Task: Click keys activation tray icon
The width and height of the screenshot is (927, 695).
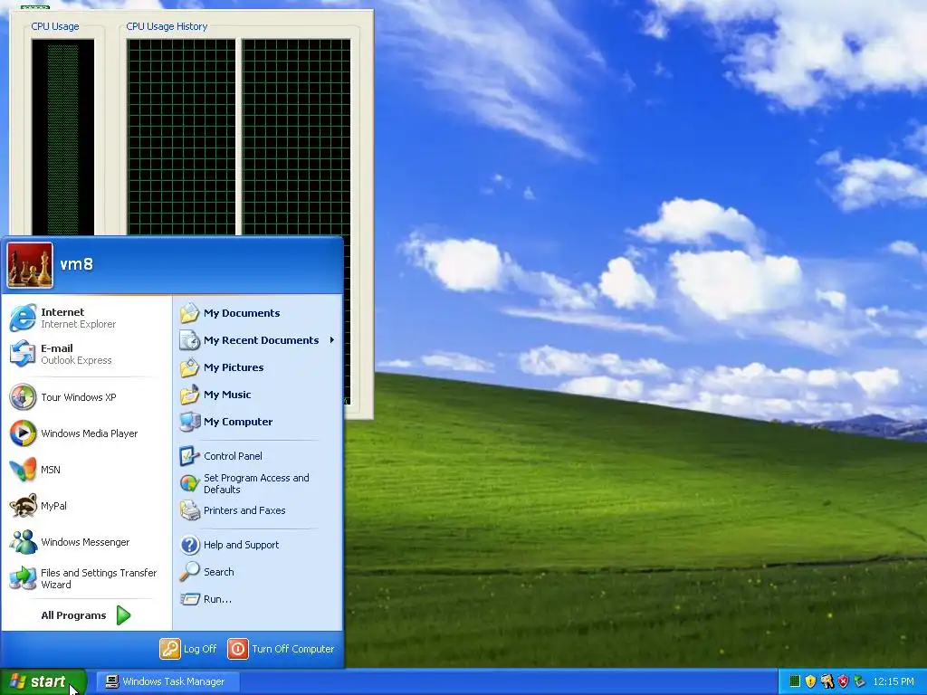Action: tap(827, 682)
